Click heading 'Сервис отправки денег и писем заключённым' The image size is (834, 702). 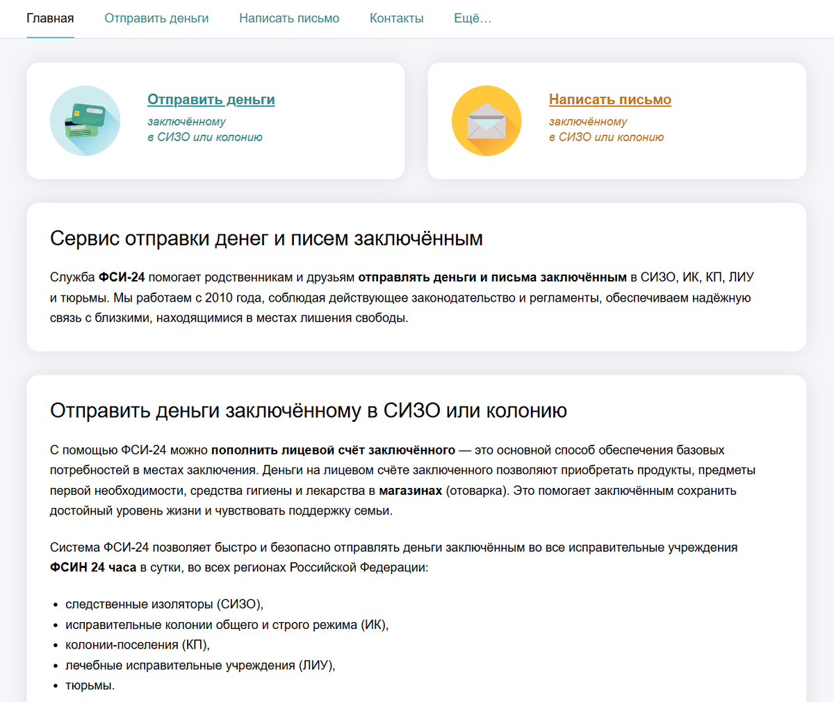266,238
